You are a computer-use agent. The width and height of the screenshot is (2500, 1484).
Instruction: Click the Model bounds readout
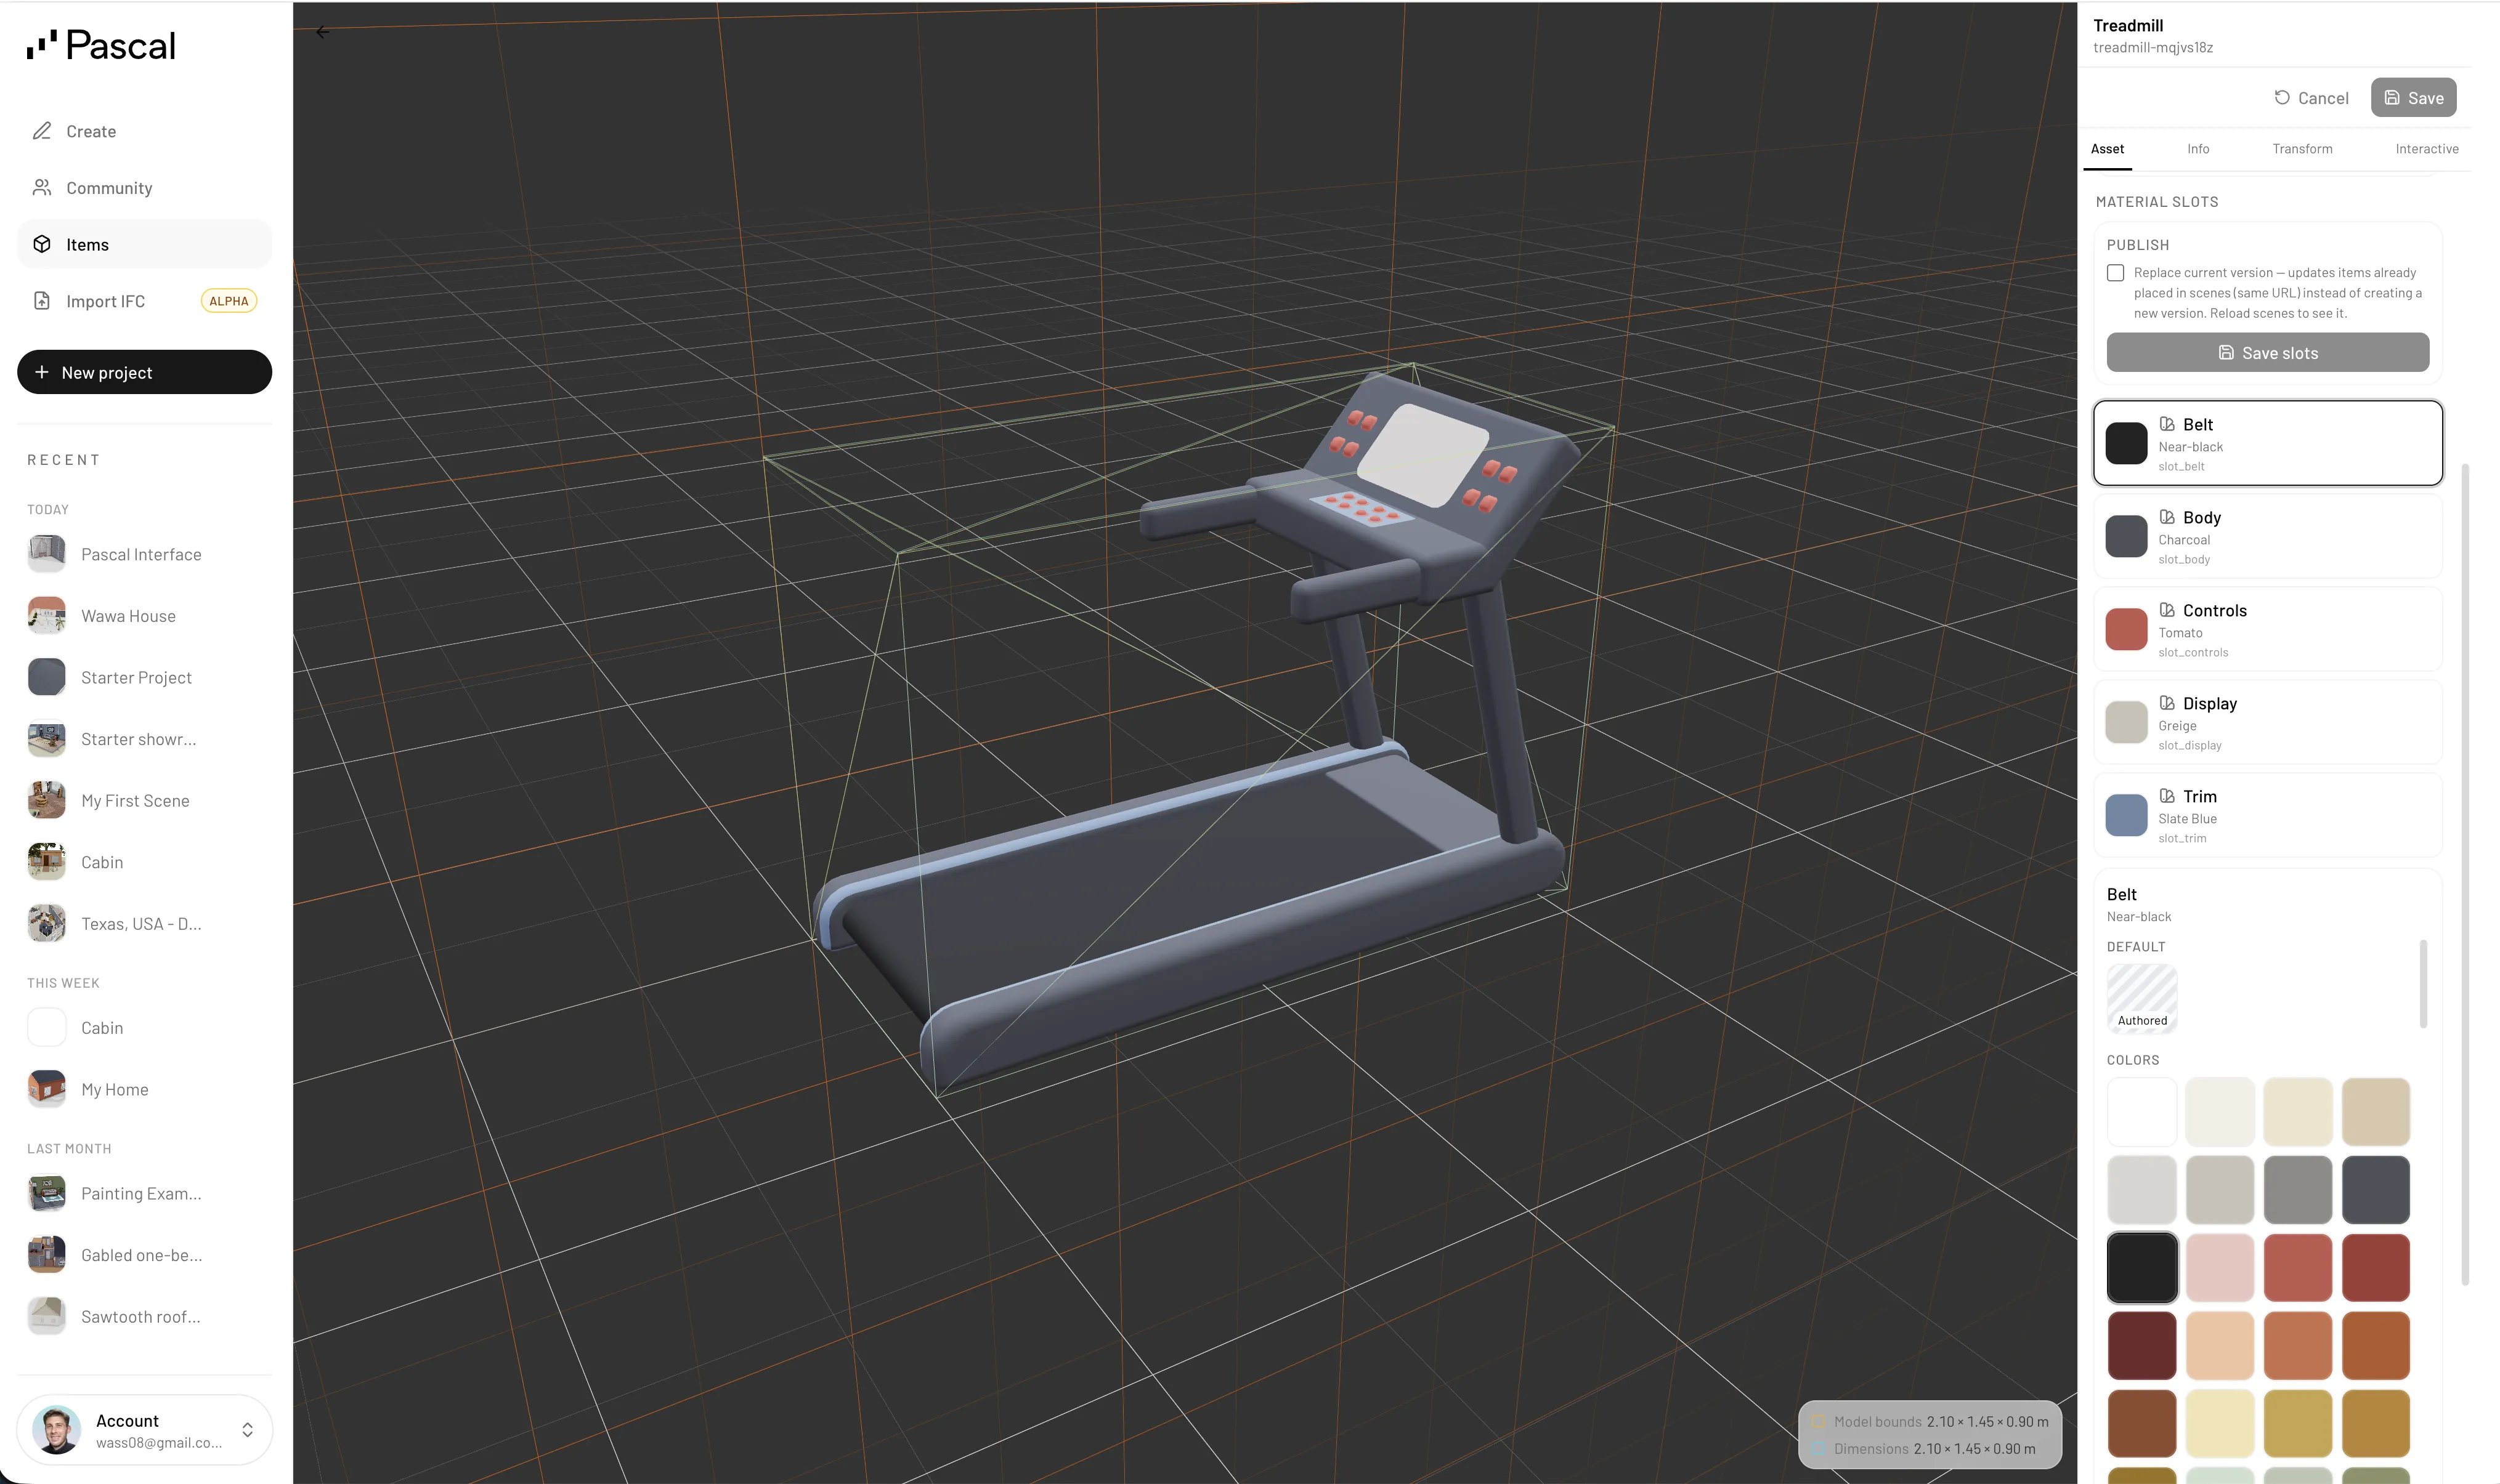[x=1931, y=1421]
